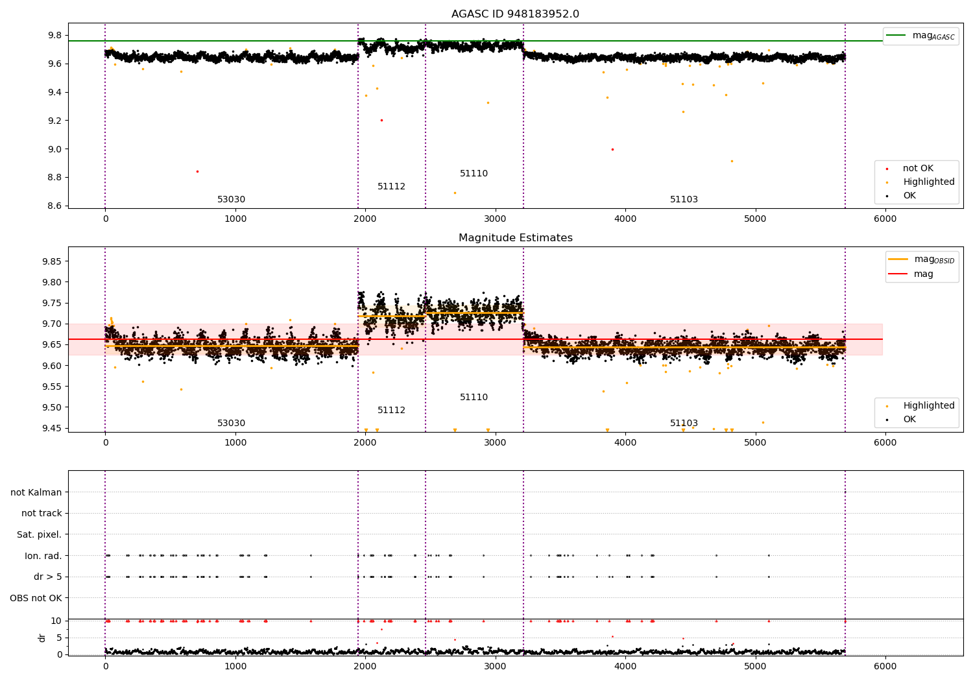Click obsid label 51103 in the top plot
The height and width of the screenshot is (681, 973).
click(684, 200)
